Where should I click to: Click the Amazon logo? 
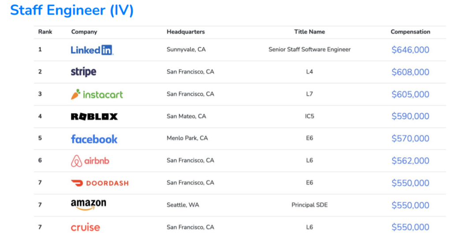[89, 205]
